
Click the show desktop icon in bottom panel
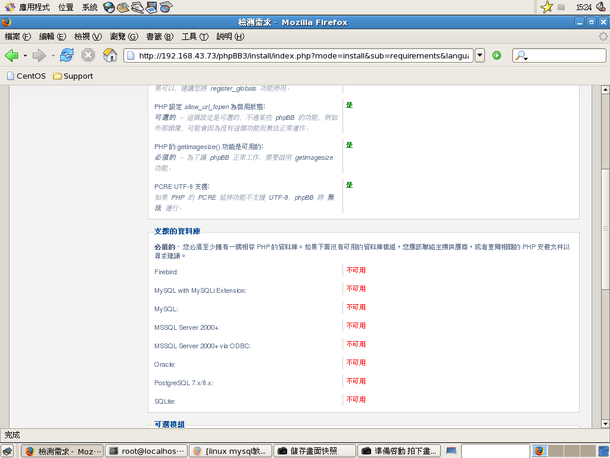7,451
